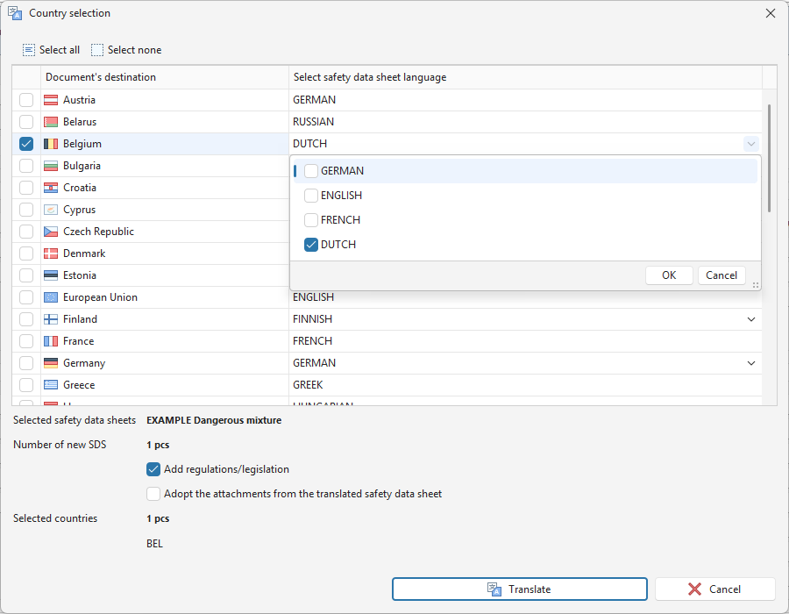
Task: Click the Austria flag icon
Action: 51,100
